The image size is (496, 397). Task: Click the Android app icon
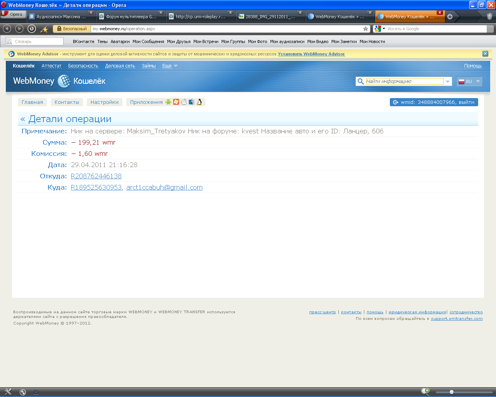point(168,102)
